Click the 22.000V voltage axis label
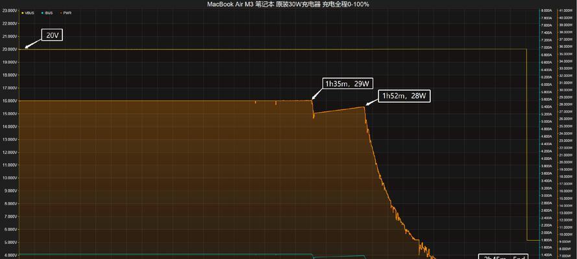Viewport: 577px width, 259px height. click(10, 23)
